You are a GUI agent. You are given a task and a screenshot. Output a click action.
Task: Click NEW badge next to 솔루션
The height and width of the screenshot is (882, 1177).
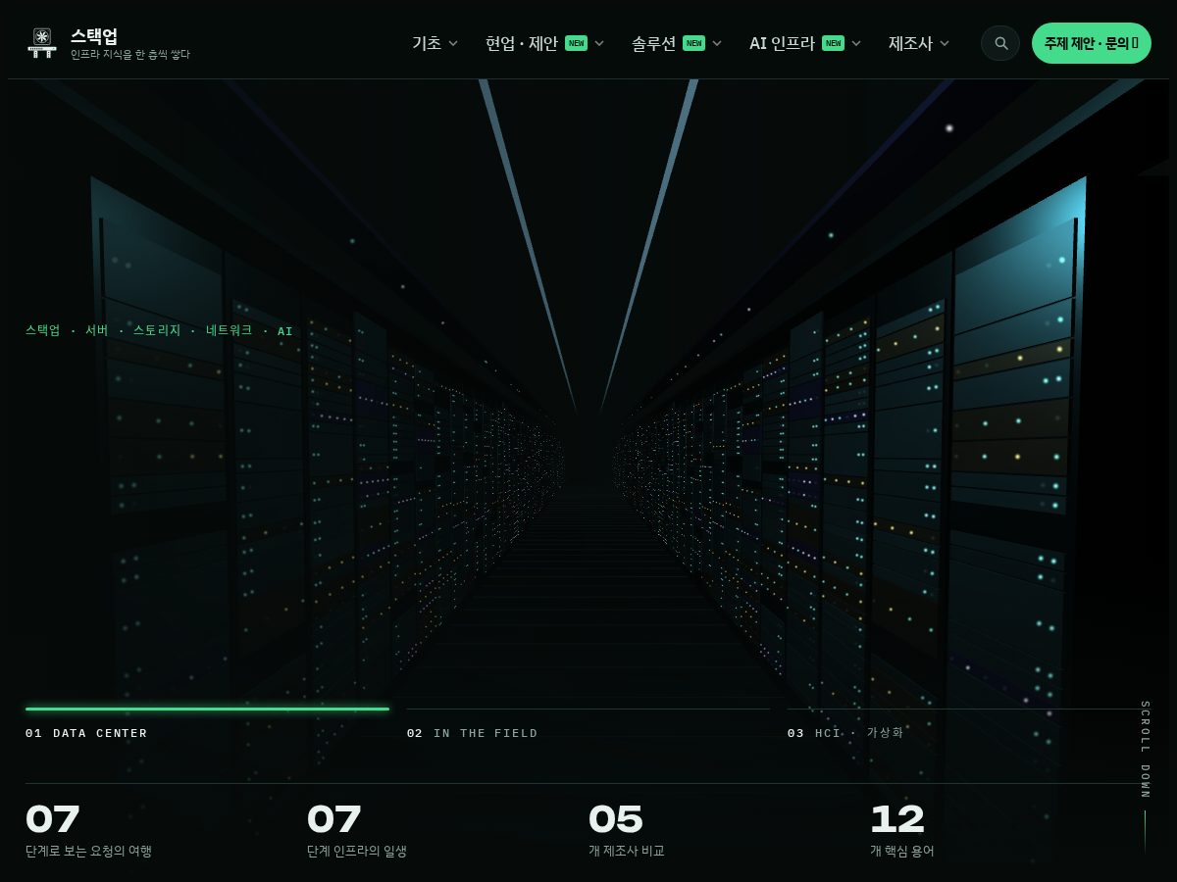693,43
